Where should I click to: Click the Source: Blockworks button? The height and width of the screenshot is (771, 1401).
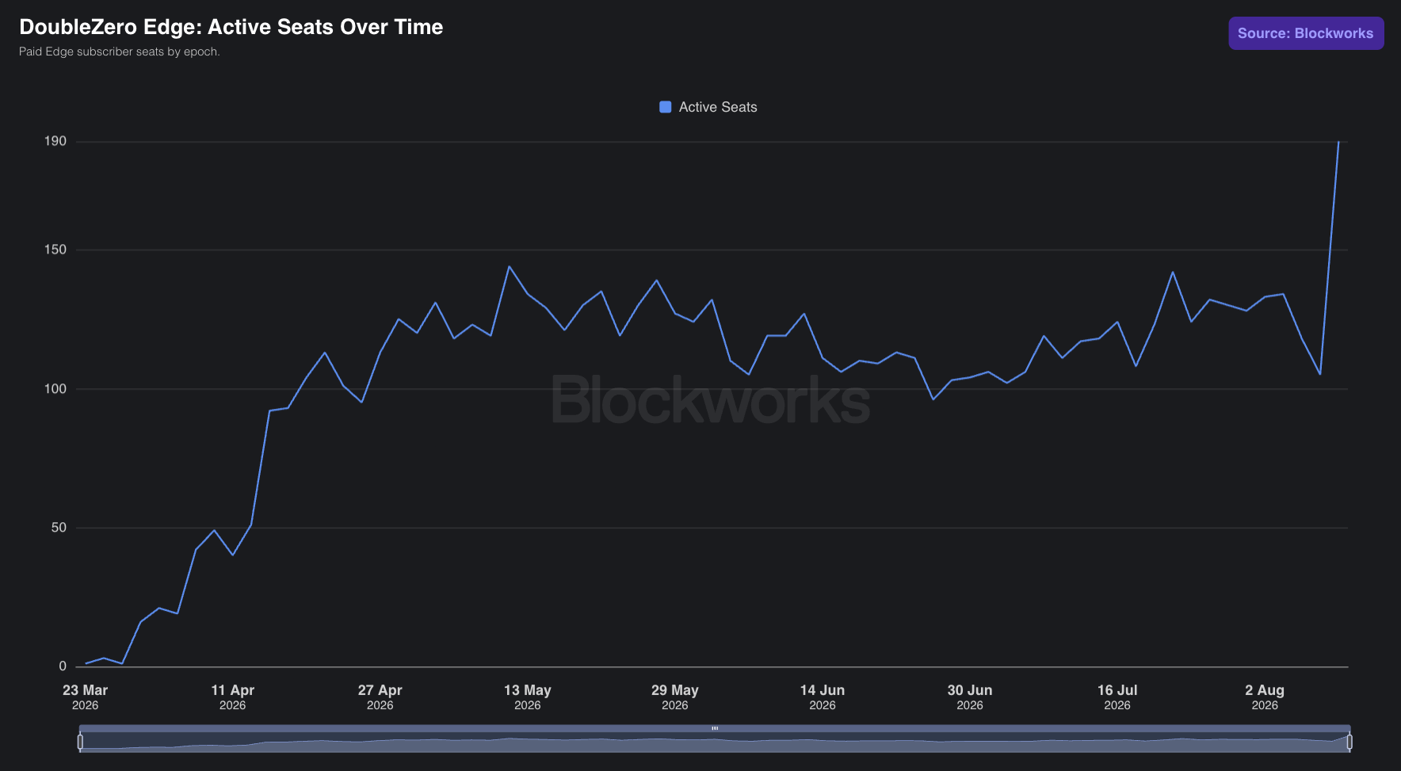click(x=1306, y=33)
